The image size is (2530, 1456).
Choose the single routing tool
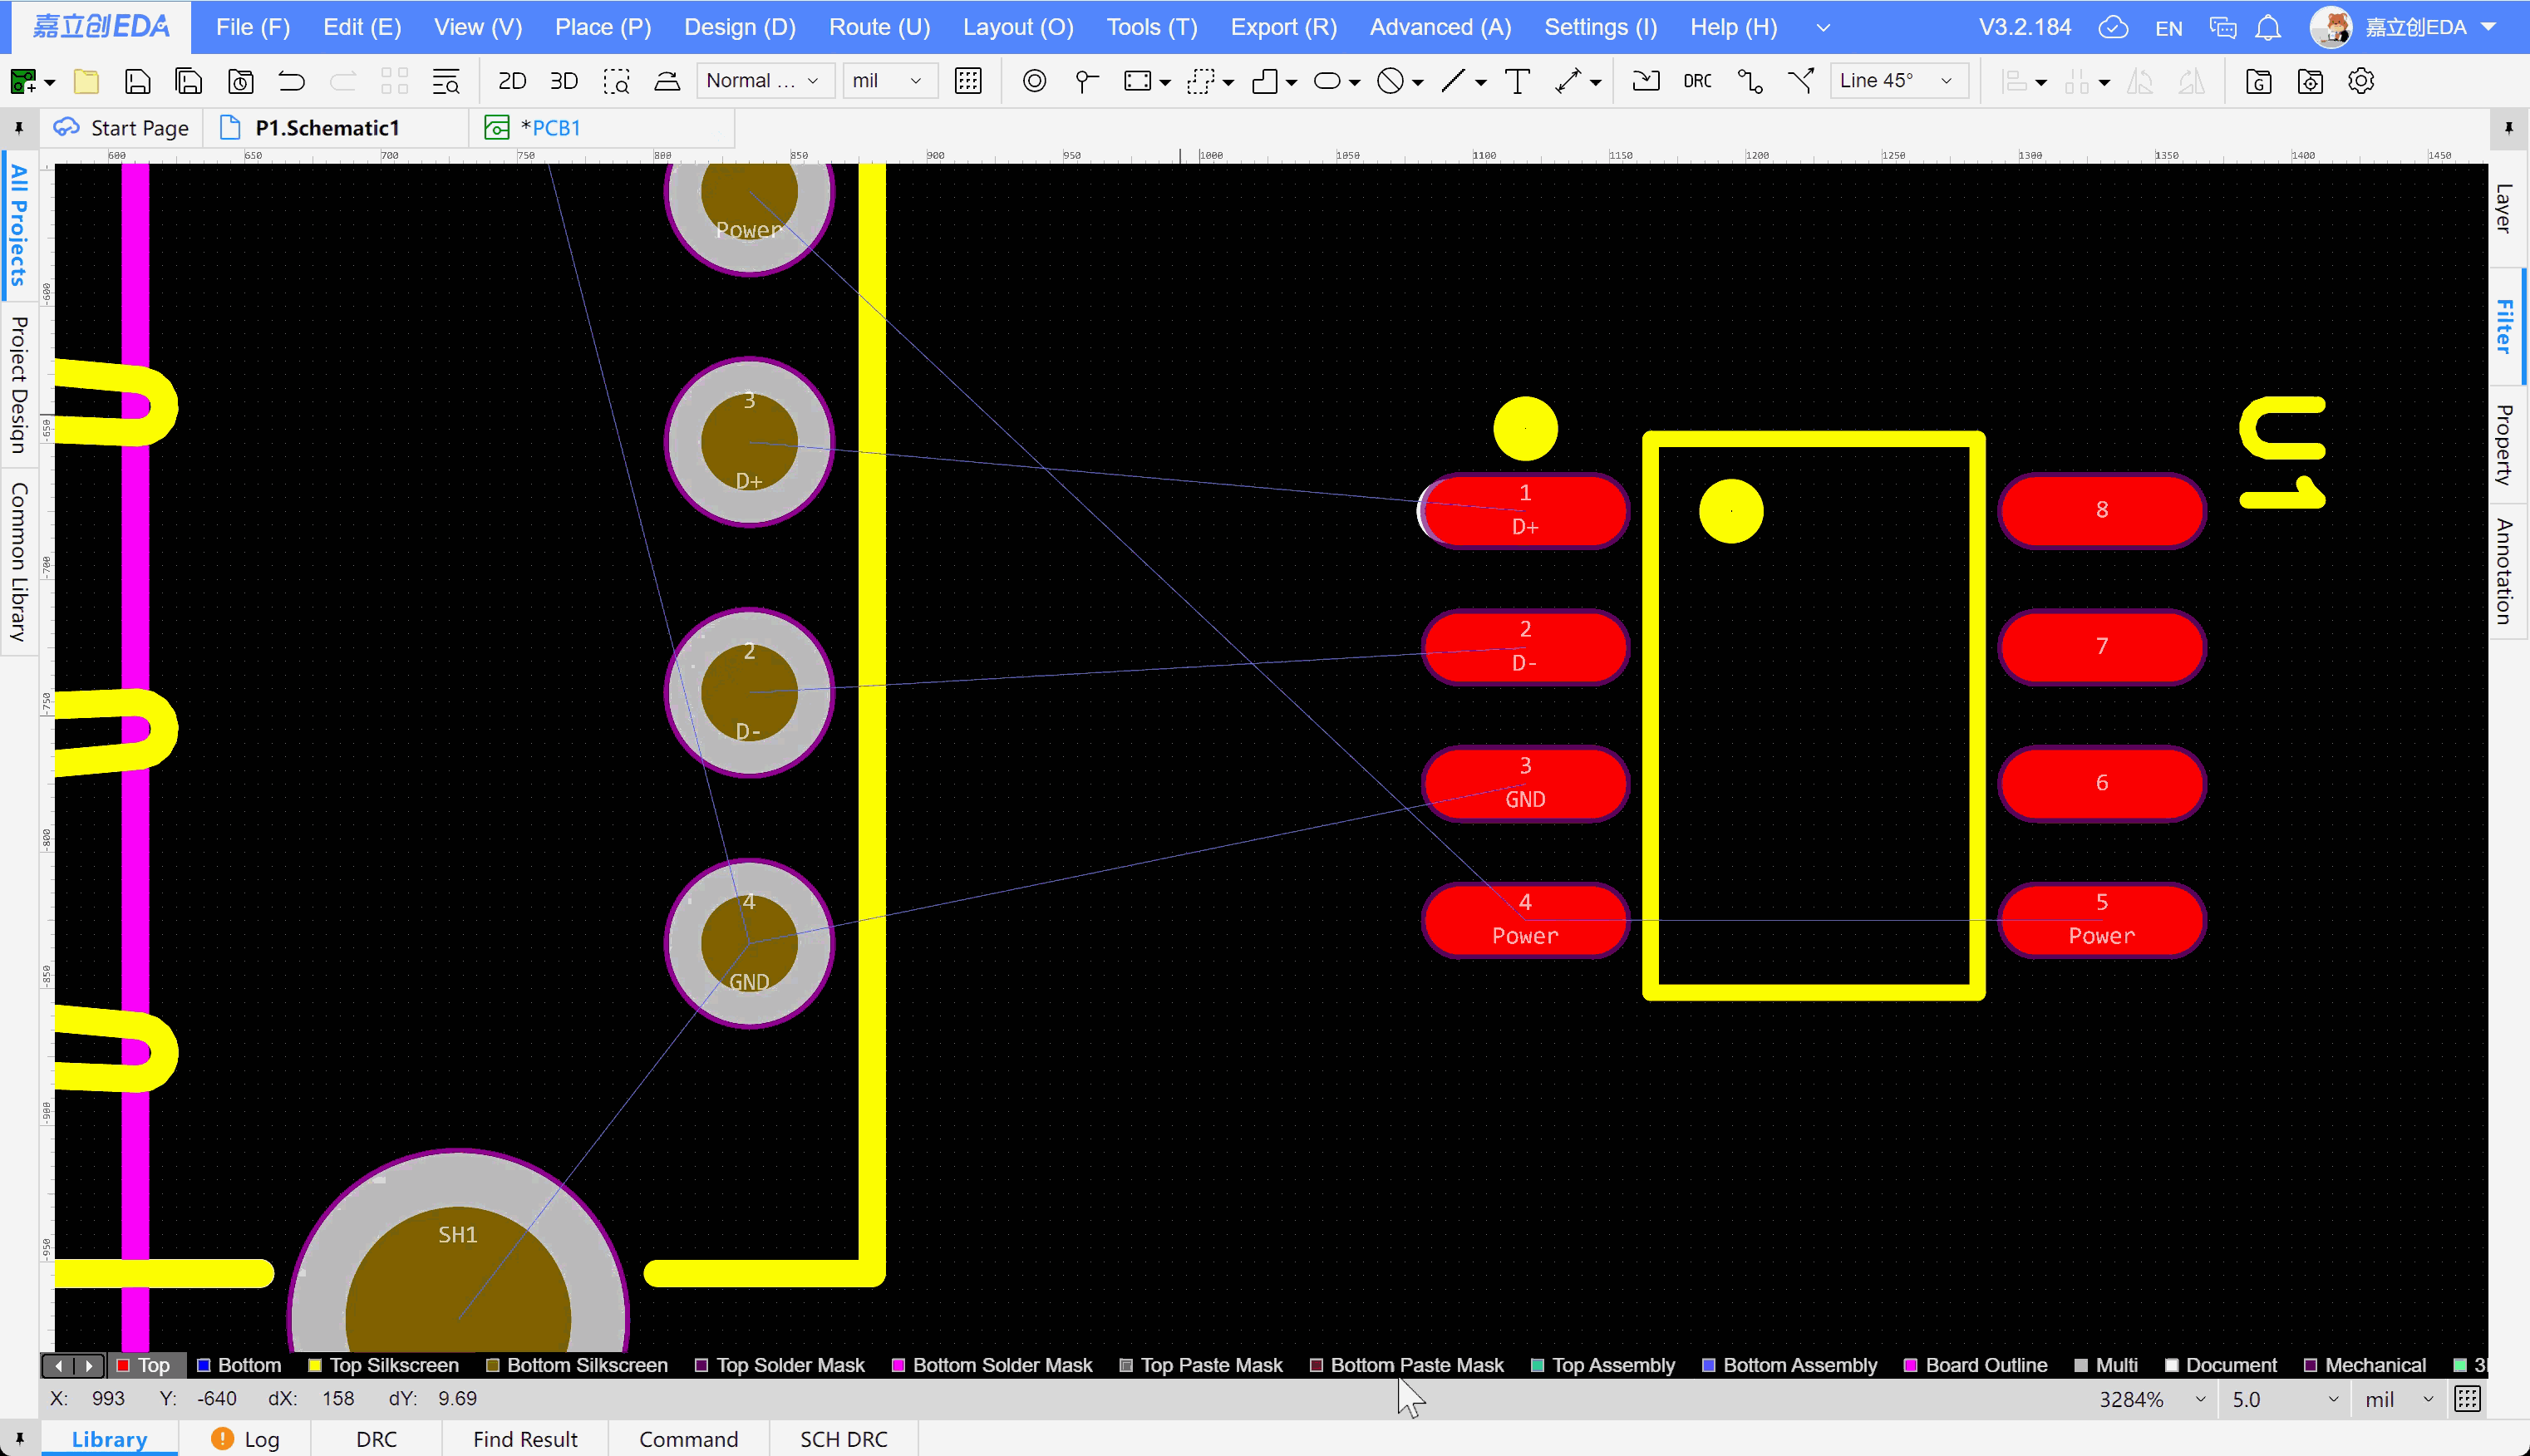(x=1750, y=81)
